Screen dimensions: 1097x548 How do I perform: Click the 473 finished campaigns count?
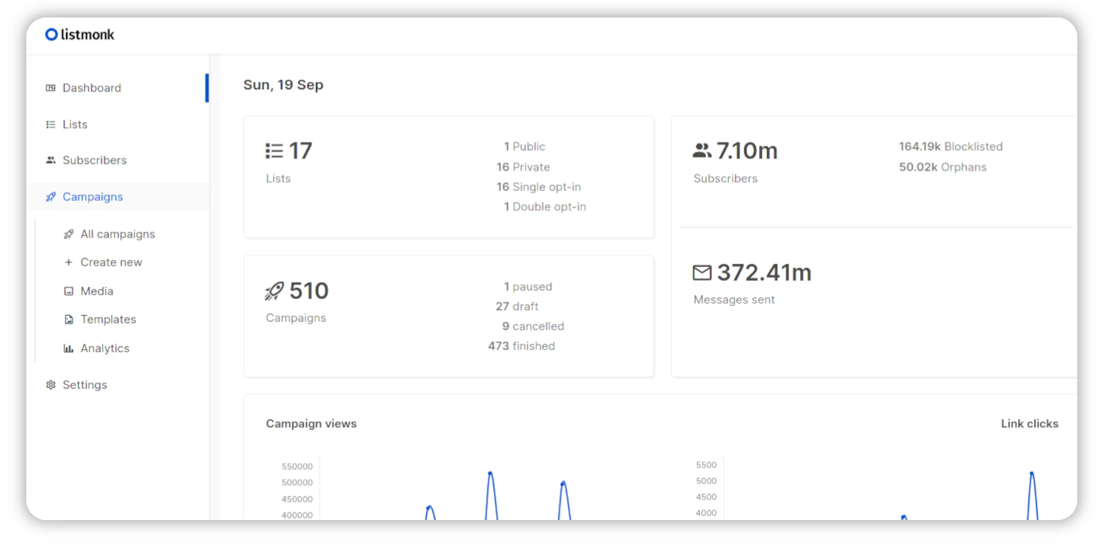pyautogui.click(x=522, y=346)
